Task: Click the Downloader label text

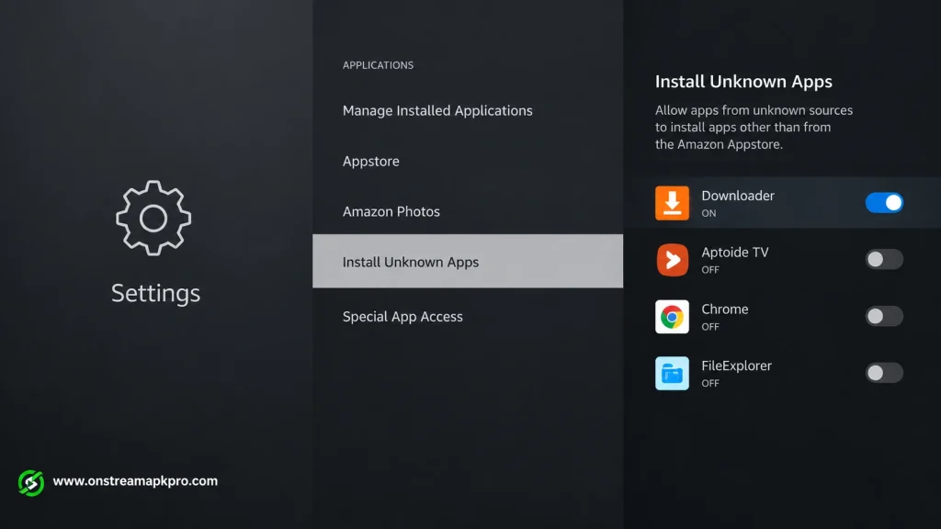Action: pyautogui.click(x=738, y=196)
